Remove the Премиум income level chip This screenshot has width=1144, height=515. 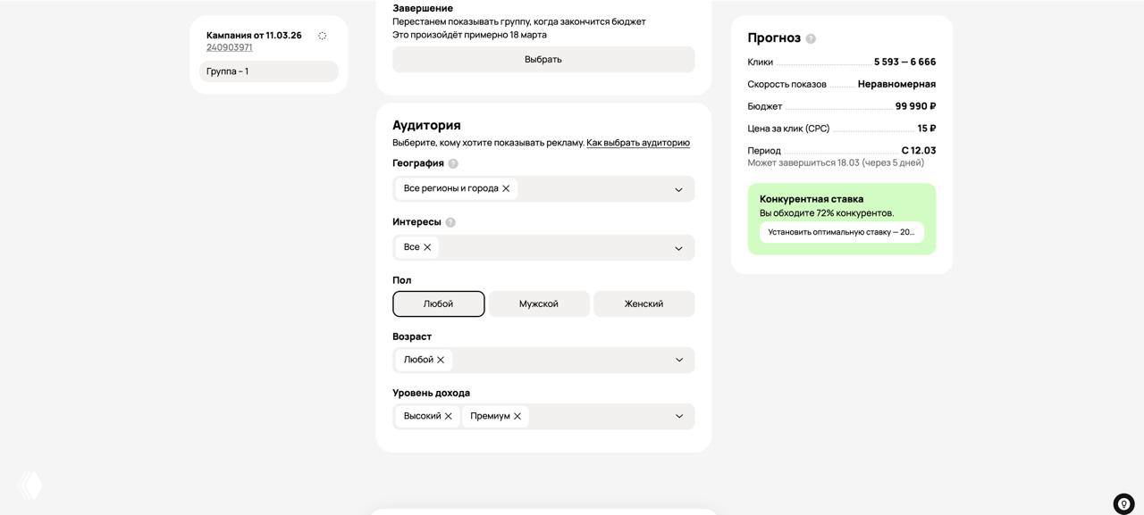[x=516, y=415]
